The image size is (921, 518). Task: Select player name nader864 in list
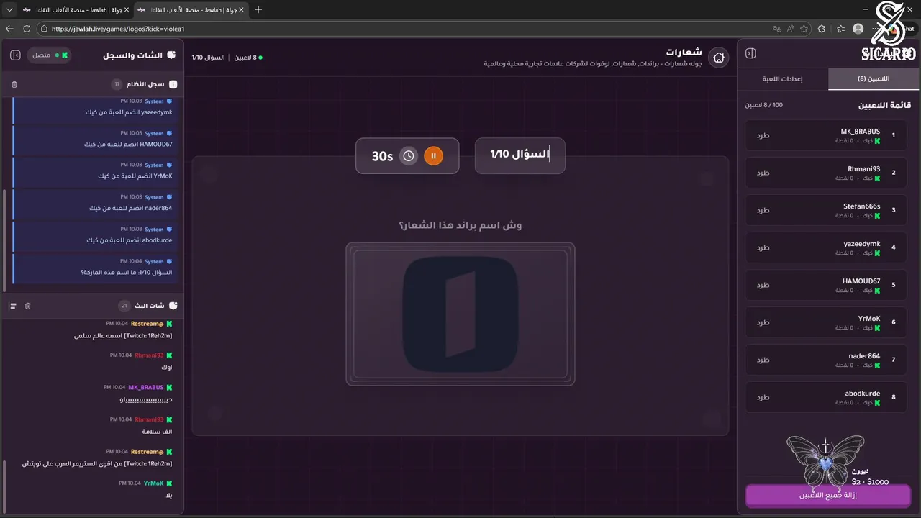coord(864,356)
